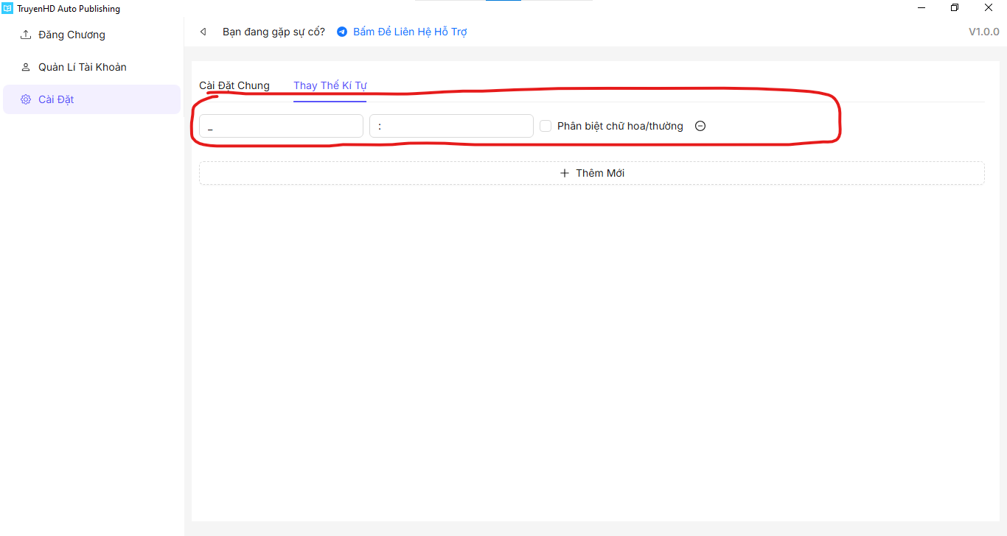This screenshot has height=536, width=1007.
Task: Remove the replacement rule with minus circle icon
Action: pyautogui.click(x=700, y=126)
